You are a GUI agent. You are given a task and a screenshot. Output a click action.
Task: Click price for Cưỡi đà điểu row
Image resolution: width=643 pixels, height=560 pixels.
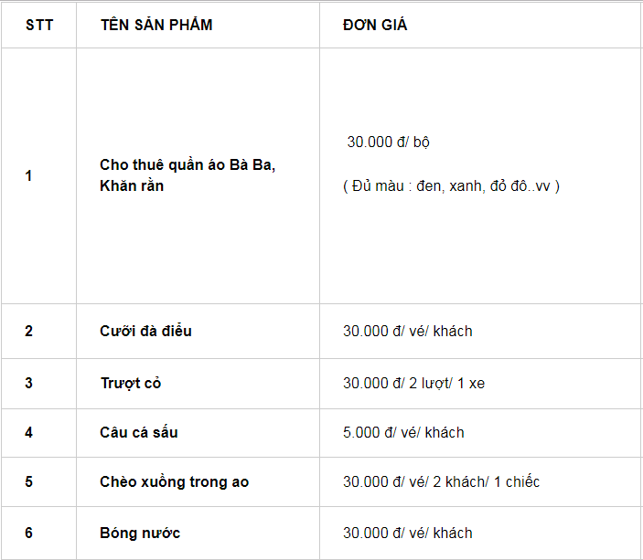click(408, 331)
